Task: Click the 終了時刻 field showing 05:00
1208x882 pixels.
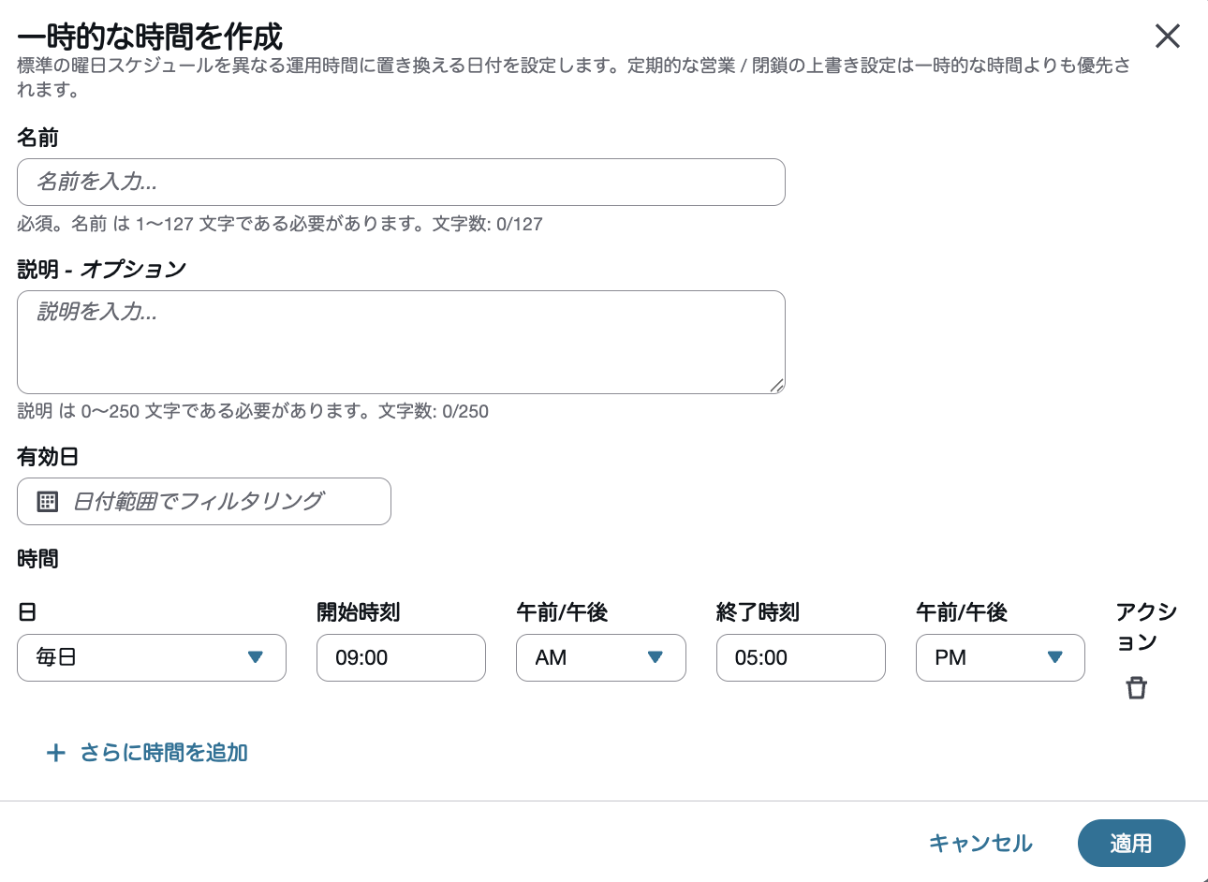Action: coord(800,657)
